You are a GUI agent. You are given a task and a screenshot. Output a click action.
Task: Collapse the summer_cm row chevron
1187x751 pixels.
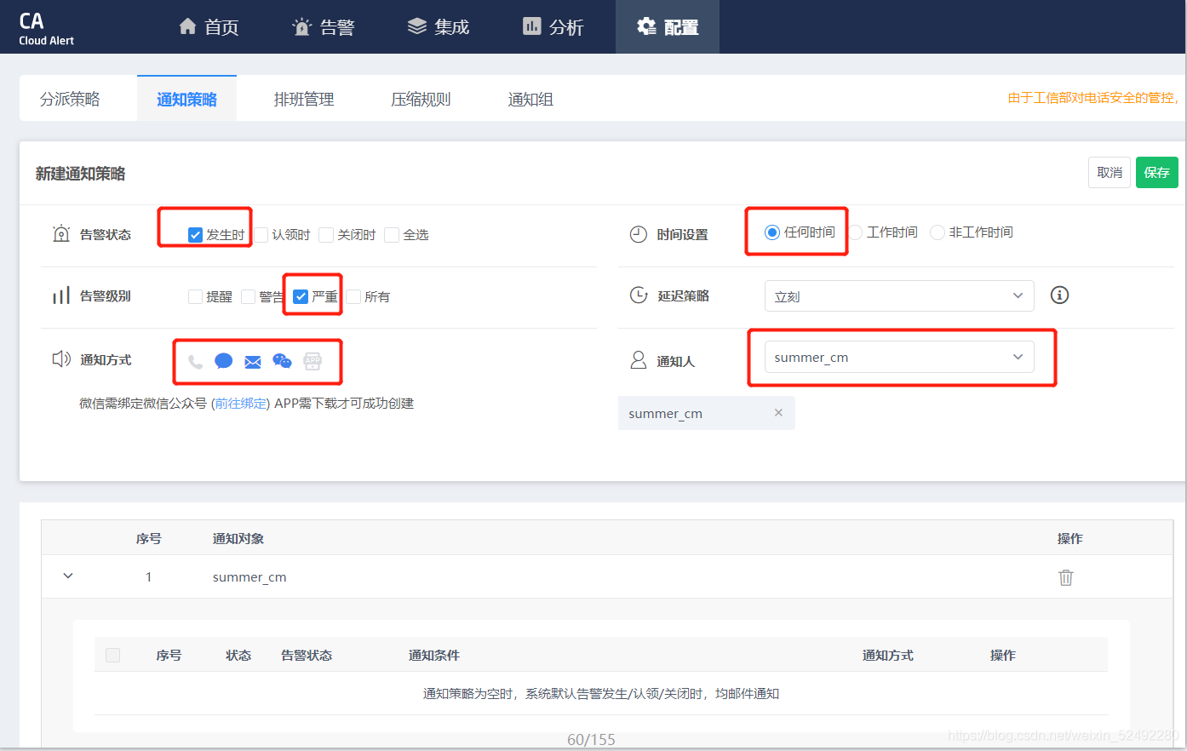pos(68,576)
